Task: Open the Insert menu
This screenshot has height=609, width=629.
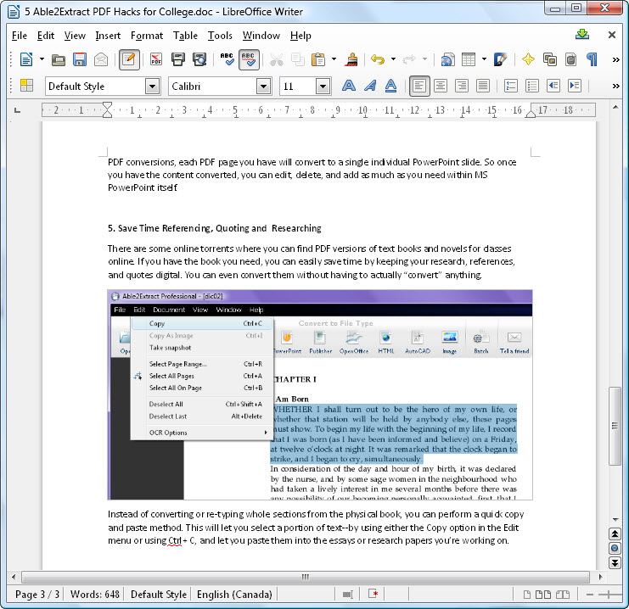Action: [108, 36]
